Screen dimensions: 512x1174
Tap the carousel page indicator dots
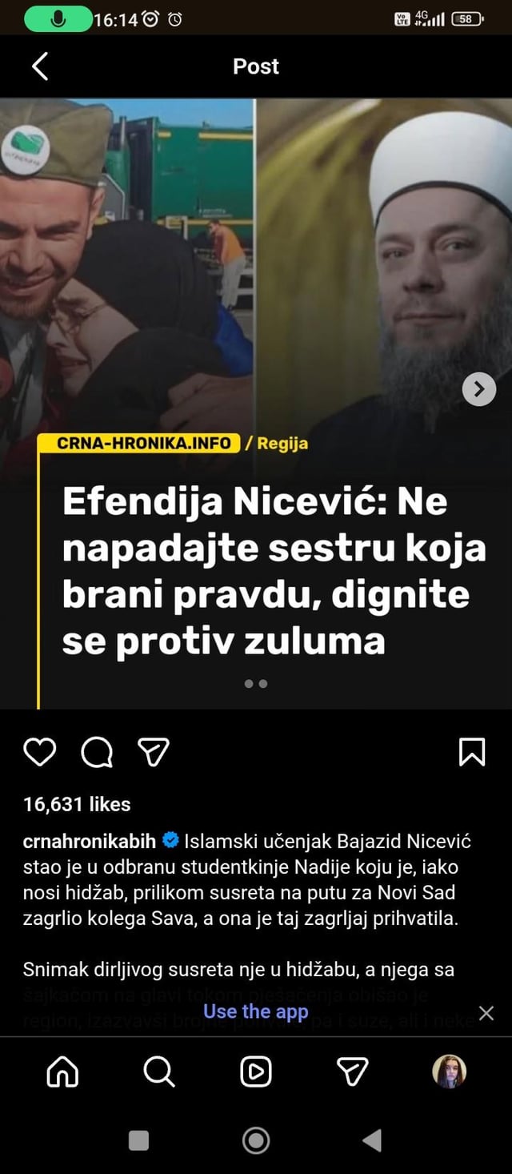[256, 683]
